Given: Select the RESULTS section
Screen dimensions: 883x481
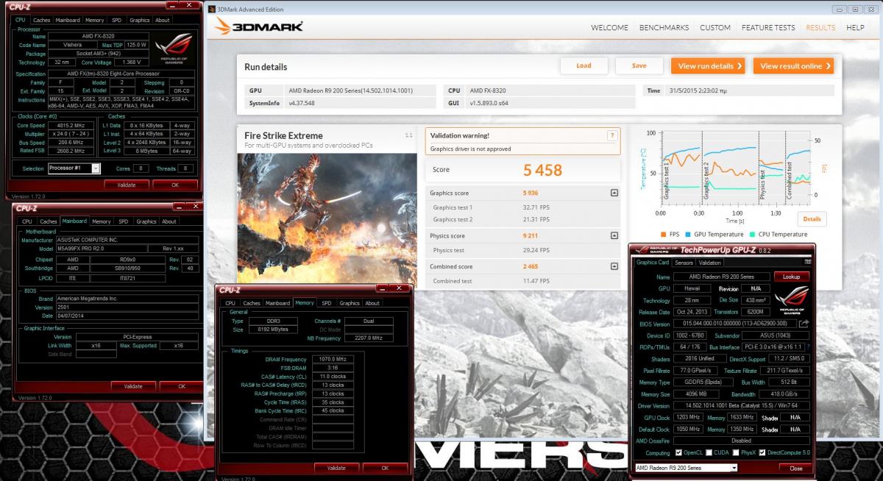Looking at the screenshot, I should (820, 27).
